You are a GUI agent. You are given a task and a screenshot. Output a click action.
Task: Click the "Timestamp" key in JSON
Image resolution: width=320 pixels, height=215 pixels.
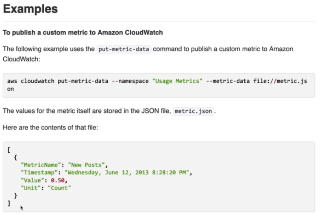(x=39, y=173)
